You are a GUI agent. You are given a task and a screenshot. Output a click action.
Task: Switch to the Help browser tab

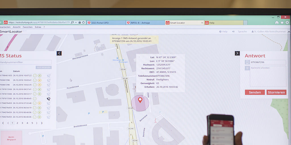[x=224, y=23]
